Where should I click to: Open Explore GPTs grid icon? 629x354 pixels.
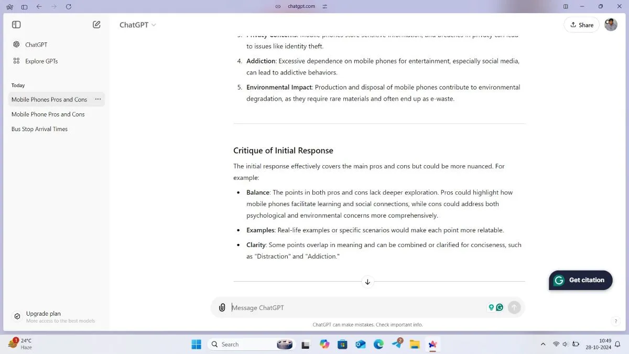tap(17, 61)
